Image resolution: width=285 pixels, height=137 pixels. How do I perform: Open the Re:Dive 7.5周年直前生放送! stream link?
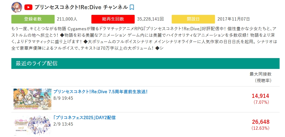click(100, 92)
